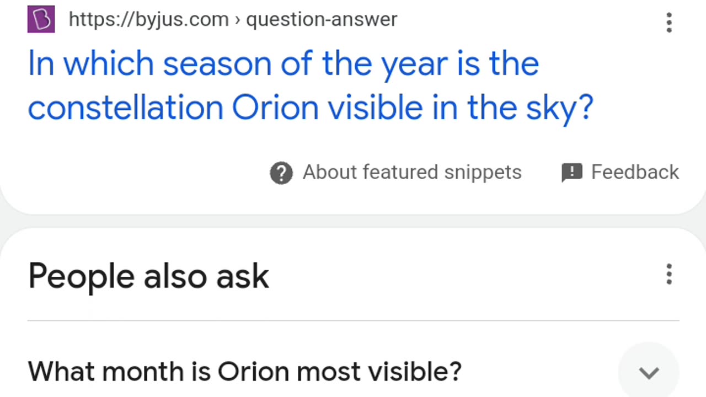Viewport: 706px width, 397px height.
Task: Visit the Byju's question-answer page title
Action: (x=311, y=85)
